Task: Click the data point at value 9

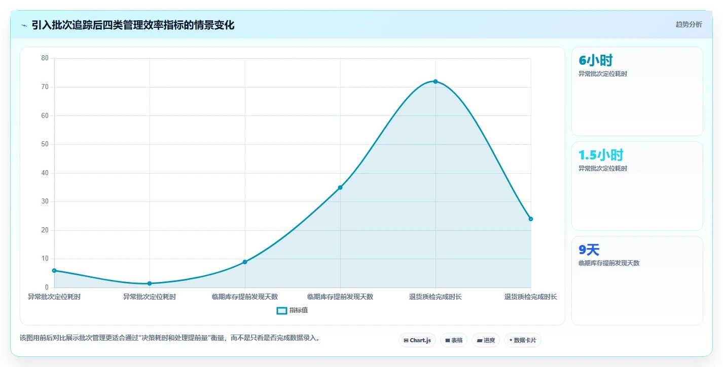Action: pos(245,262)
